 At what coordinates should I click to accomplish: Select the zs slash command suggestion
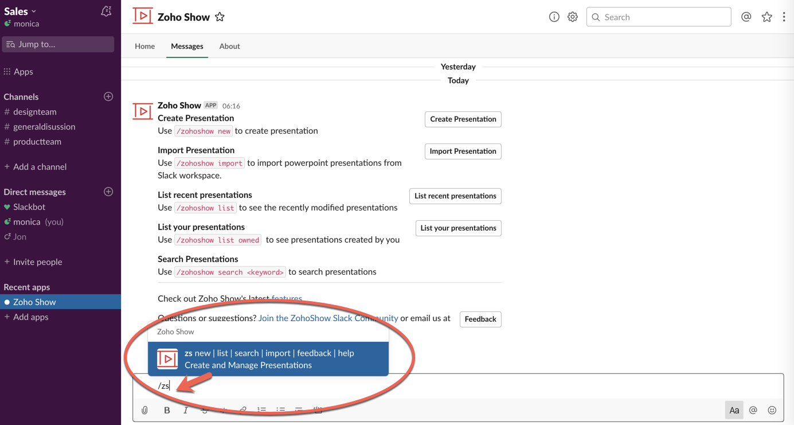pyautogui.click(x=268, y=359)
